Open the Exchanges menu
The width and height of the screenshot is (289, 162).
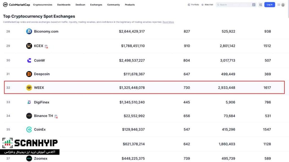[96, 5]
